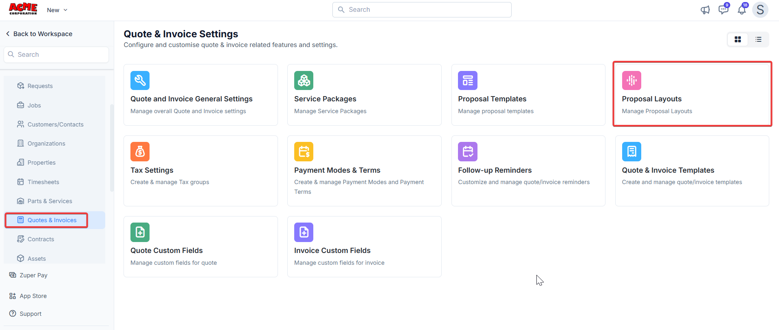This screenshot has width=779, height=330.
Task: Open the announcements megaphone icon
Action: [705, 10]
